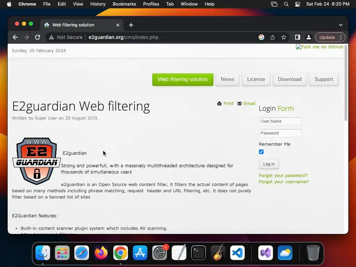Open the Profiles menu

coord(151,4)
